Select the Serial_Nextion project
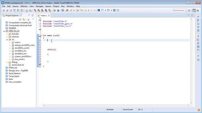 [x=15, y=73]
